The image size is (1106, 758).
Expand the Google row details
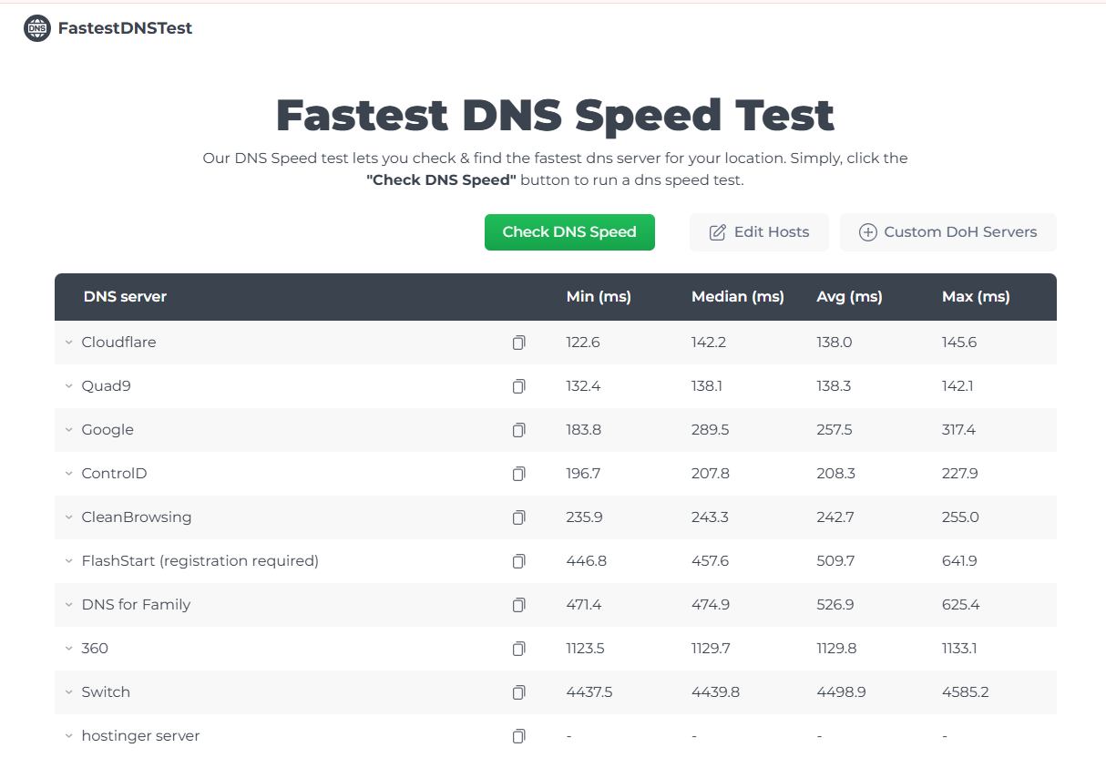click(68, 430)
